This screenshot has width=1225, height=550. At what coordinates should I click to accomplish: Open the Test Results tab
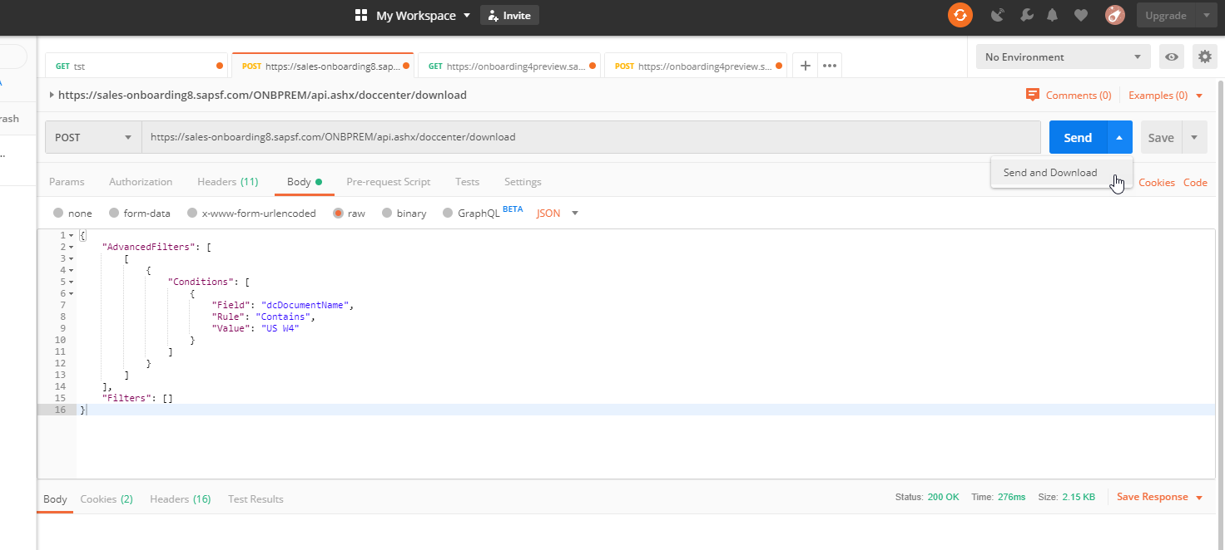[x=255, y=498]
